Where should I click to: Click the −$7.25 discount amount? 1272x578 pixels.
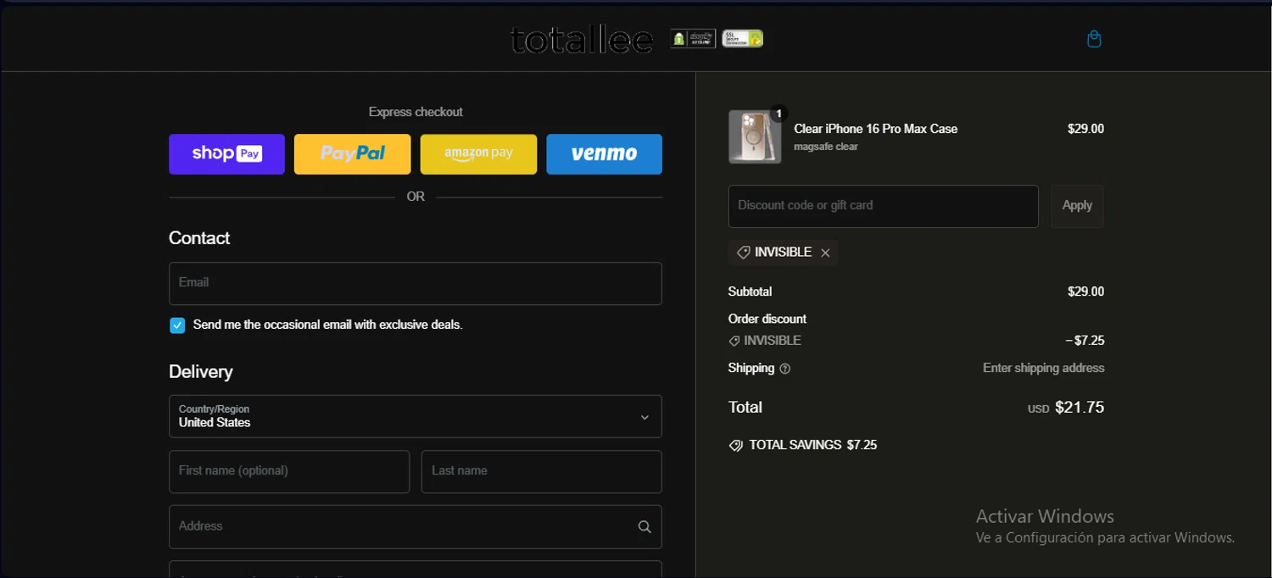pyautogui.click(x=1085, y=341)
